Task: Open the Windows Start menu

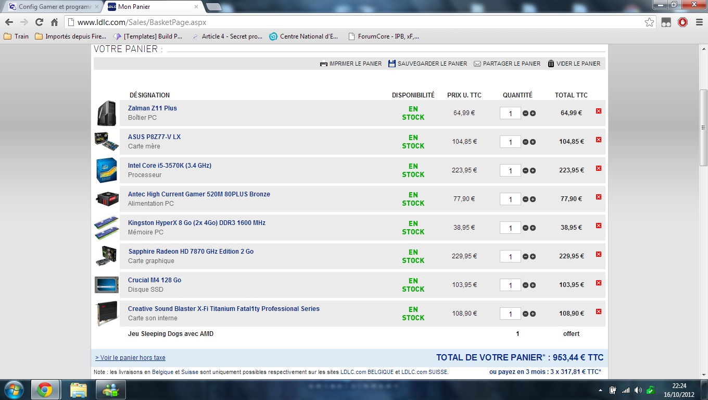Action: tap(14, 390)
